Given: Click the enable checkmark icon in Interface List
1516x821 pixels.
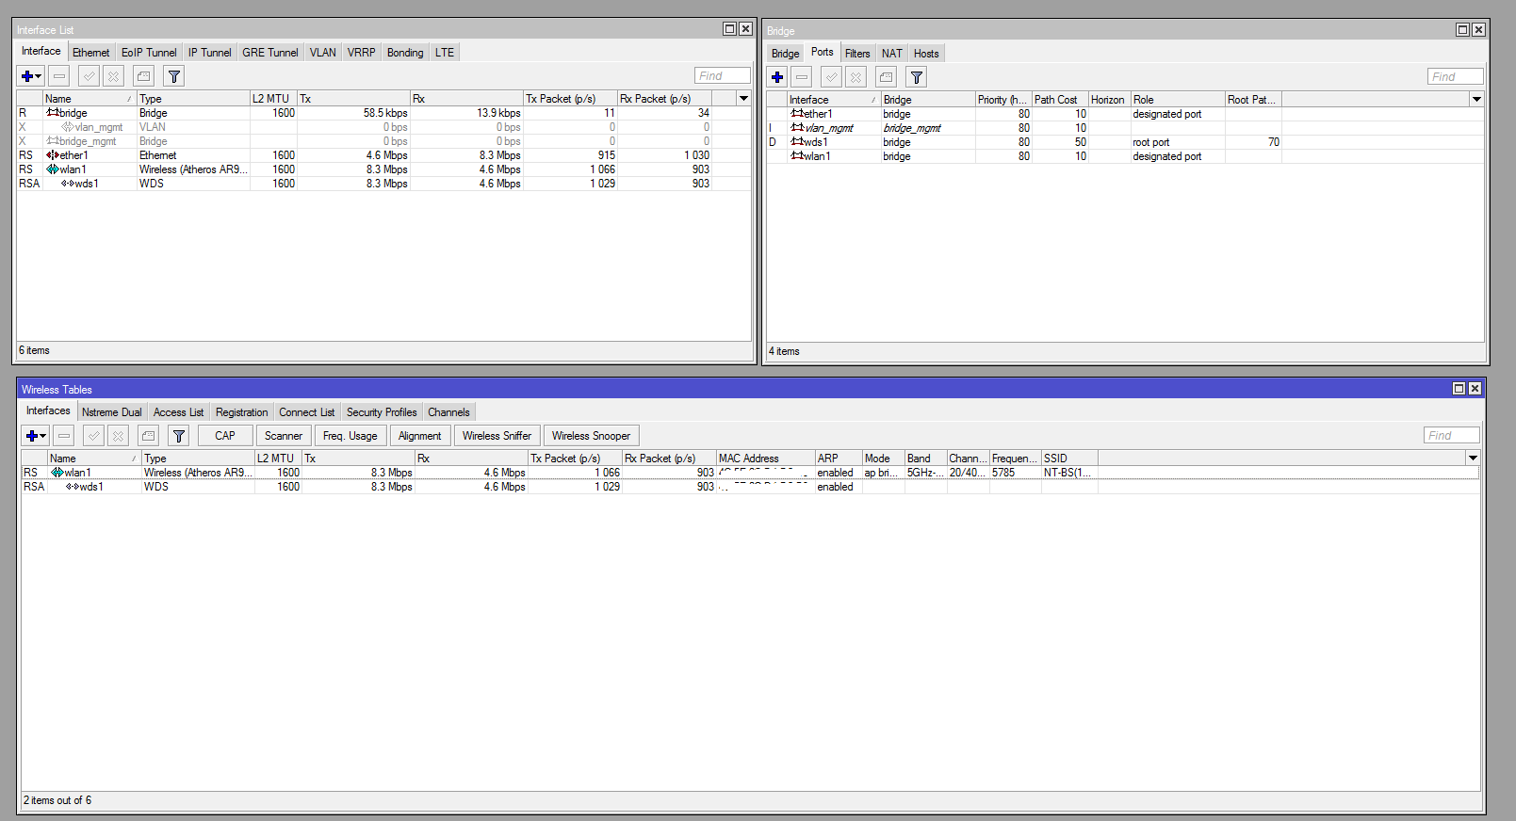Looking at the screenshot, I should click(89, 76).
